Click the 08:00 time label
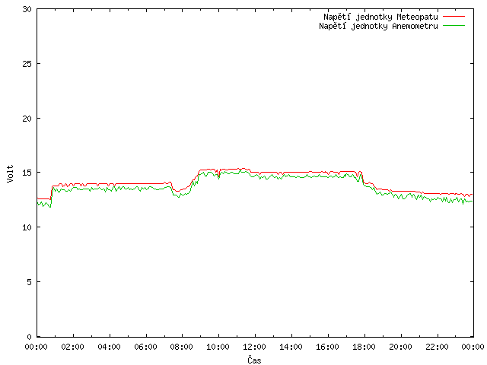 [182, 347]
